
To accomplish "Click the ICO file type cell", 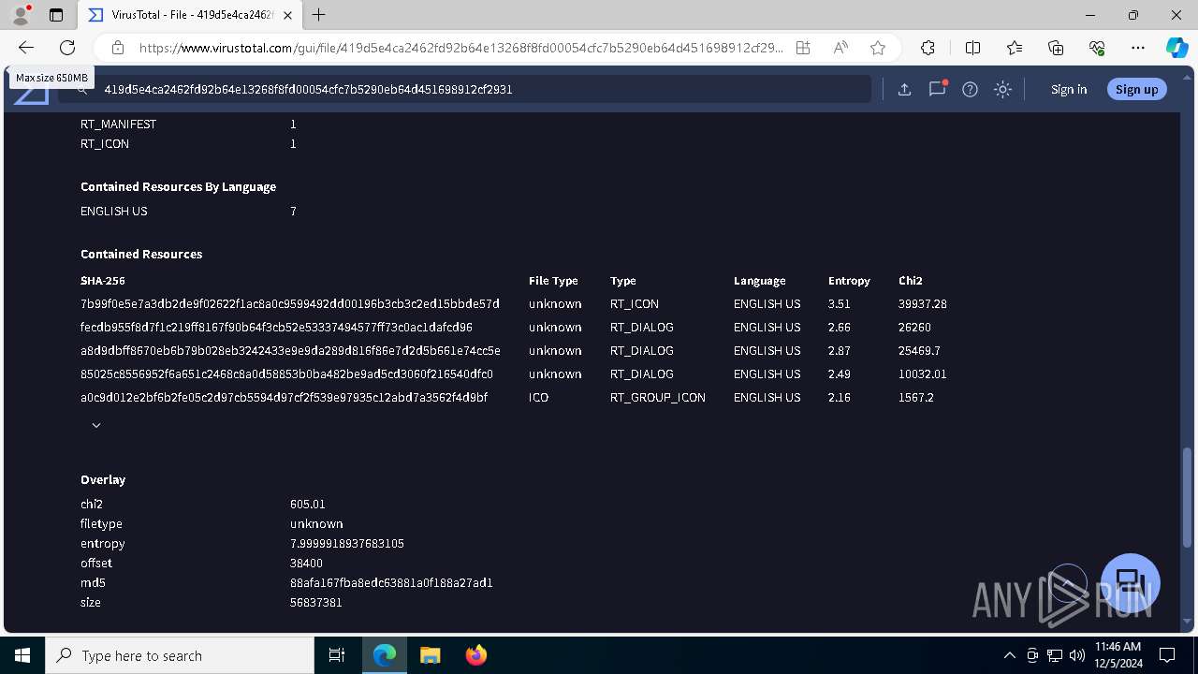I will pyautogui.click(x=538, y=398).
